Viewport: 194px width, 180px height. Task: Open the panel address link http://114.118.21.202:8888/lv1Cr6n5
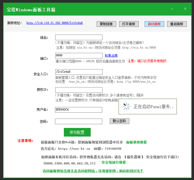pos(54,23)
